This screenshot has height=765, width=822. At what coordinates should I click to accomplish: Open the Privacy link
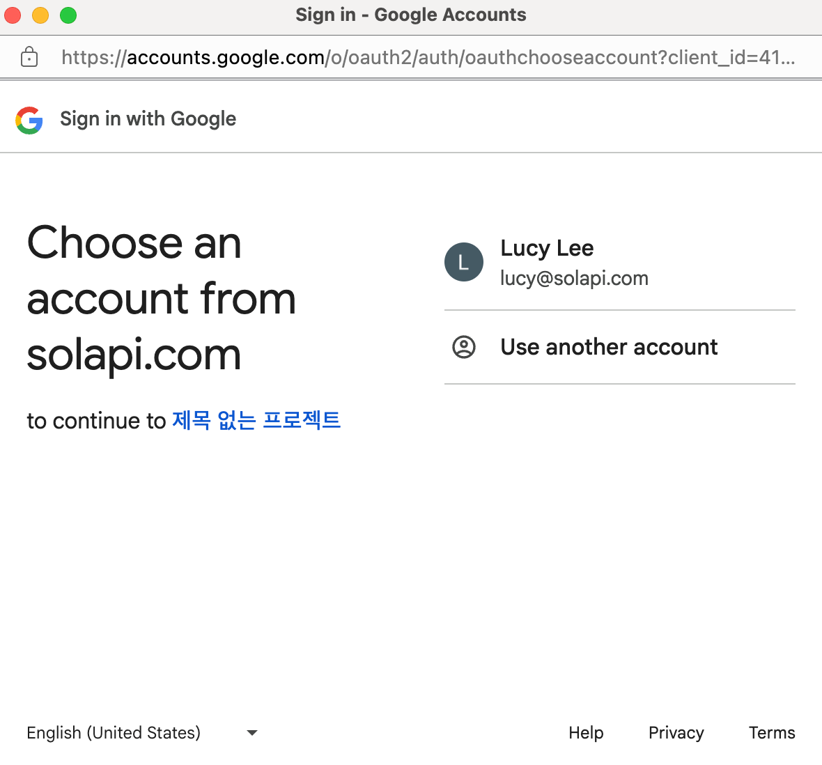[676, 733]
